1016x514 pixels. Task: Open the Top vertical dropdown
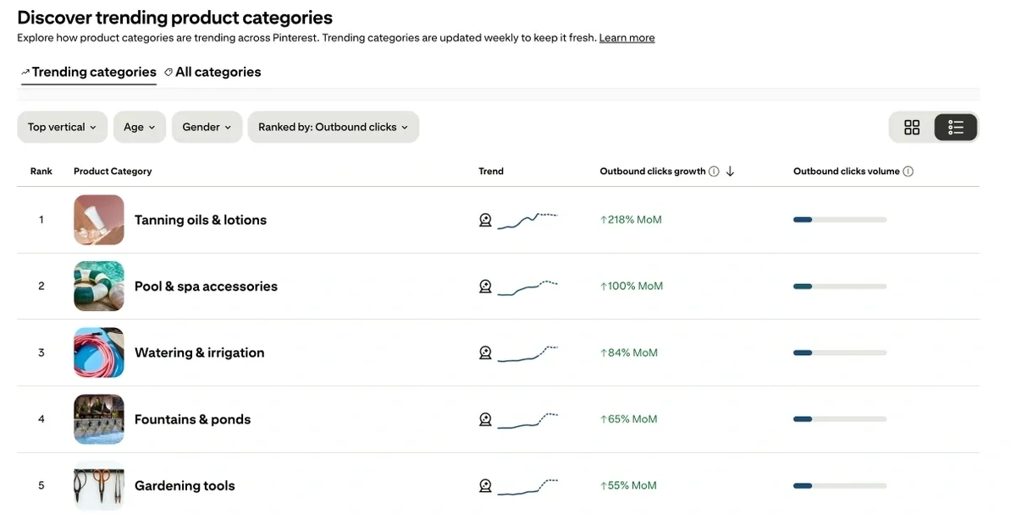point(62,127)
